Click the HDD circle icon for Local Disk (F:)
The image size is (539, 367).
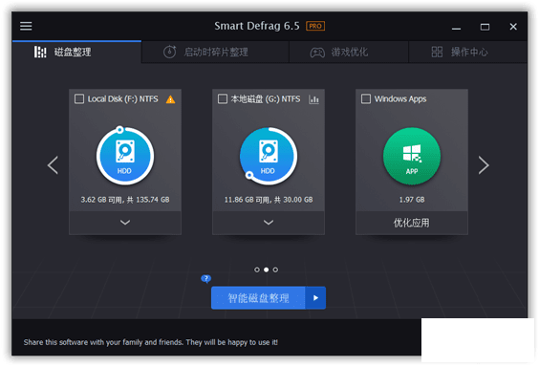pos(125,156)
